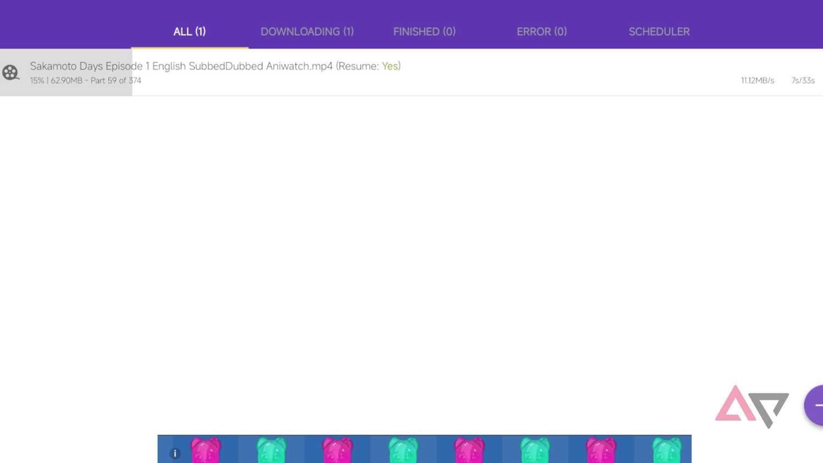The width and height of the screenshot is (823, 463).
Task: Show the FINISHED (0) tab
Action: 425,32
